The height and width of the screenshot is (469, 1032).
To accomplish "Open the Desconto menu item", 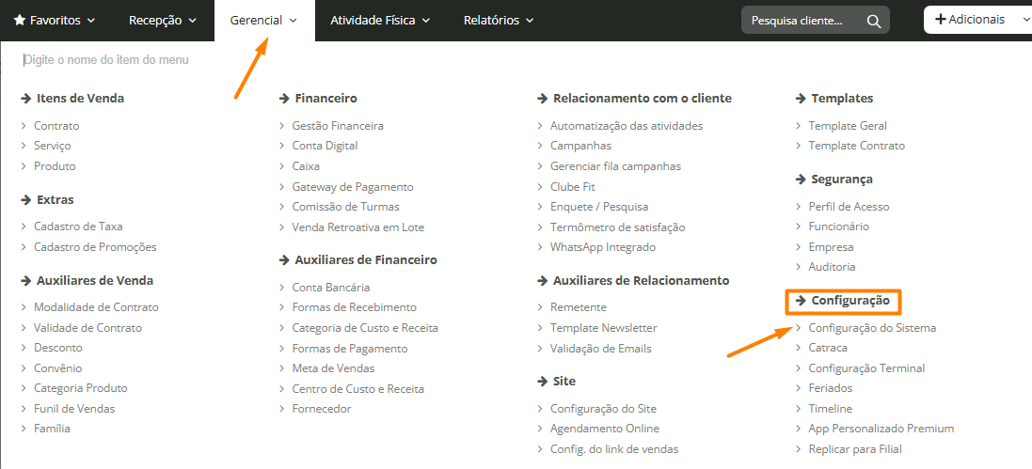I will [58, 348].
